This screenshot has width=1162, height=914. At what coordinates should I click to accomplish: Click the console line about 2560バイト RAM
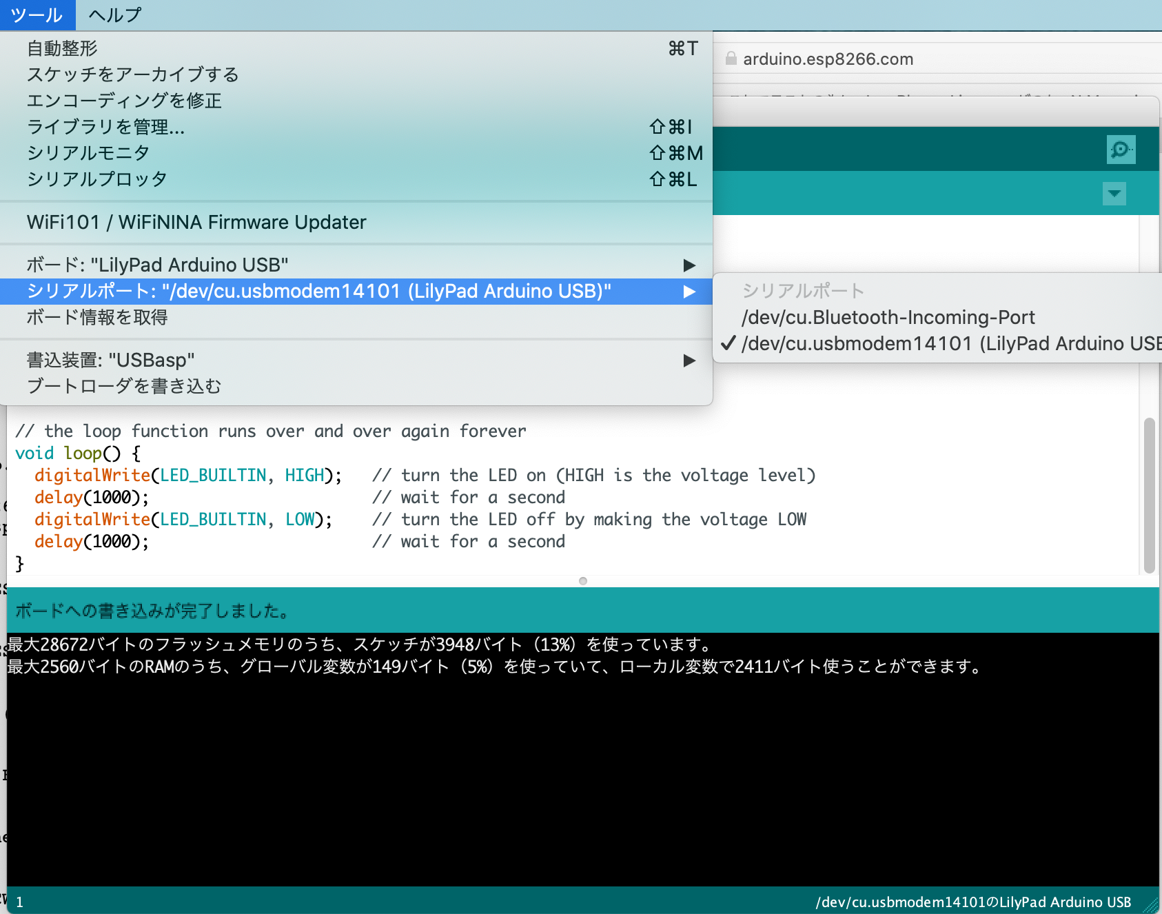click(495, 667)
